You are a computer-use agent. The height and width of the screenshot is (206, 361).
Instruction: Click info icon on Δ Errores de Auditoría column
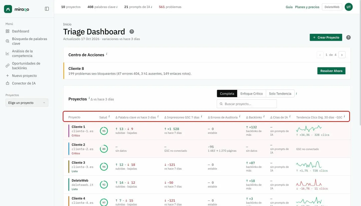[240, 116]
